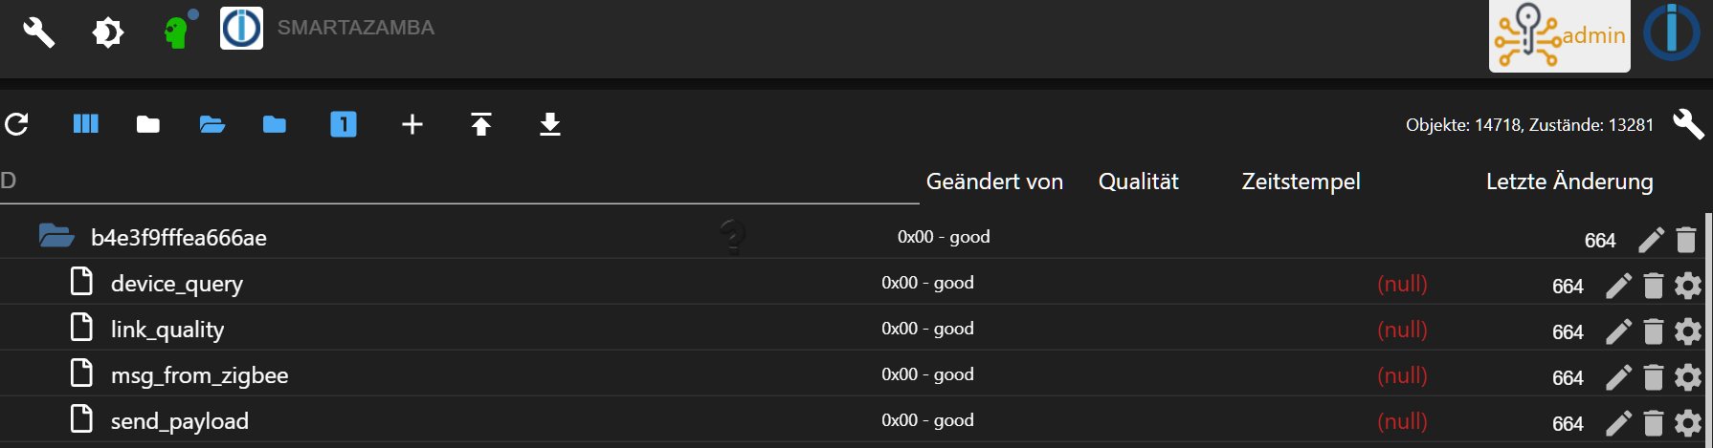Add a new object with plus icon
Screen dimensions: 1713x448
(412, 124)
